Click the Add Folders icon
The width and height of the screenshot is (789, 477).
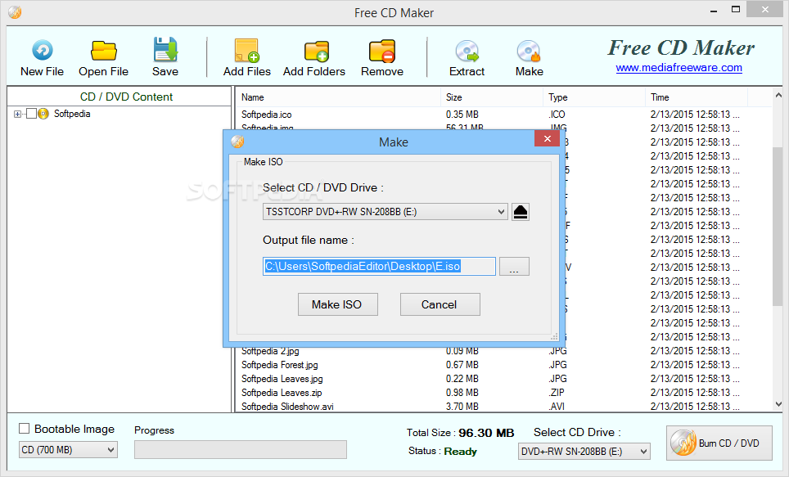click(317, 50)
